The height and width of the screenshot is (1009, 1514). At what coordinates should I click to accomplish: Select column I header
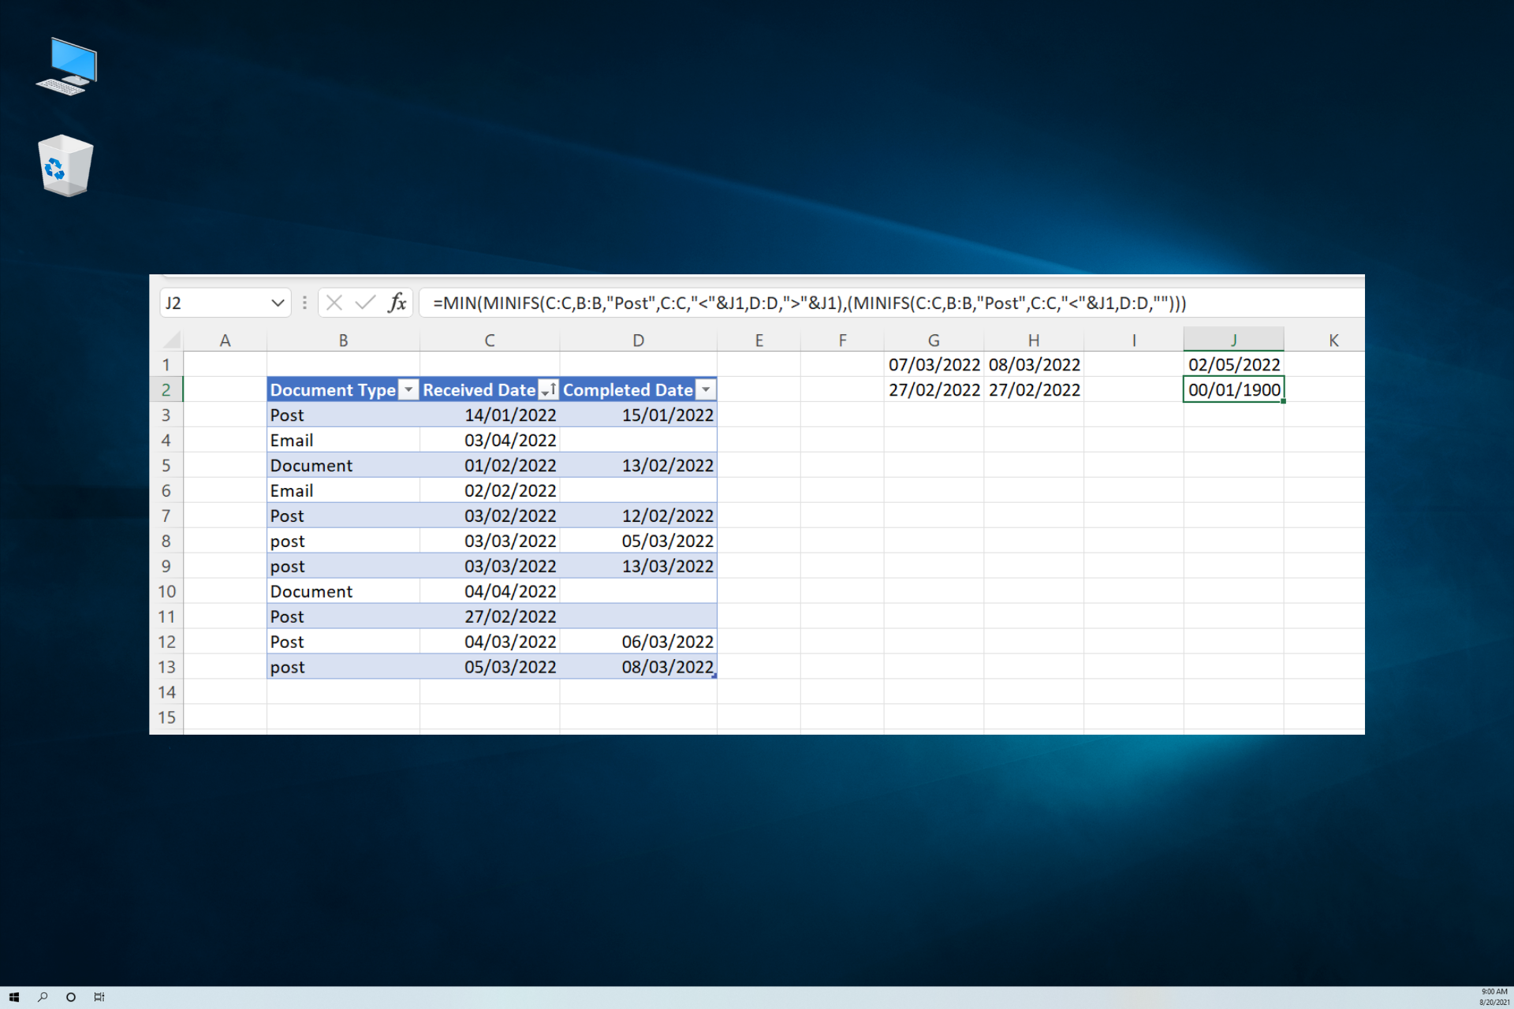click(x=1134, y=341)
